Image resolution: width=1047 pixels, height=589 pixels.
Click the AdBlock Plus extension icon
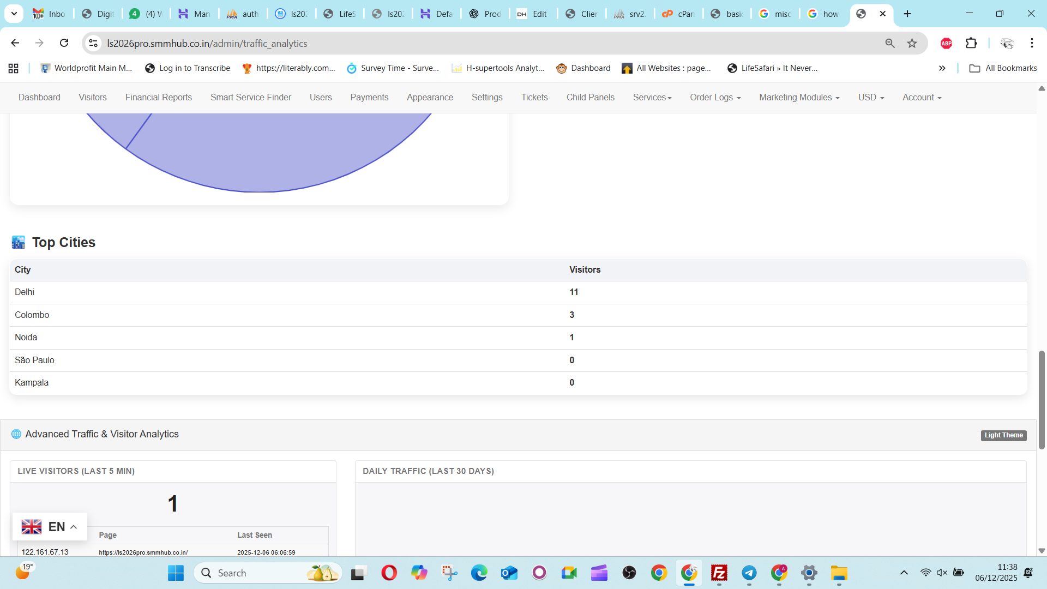[x=946, y=43]
